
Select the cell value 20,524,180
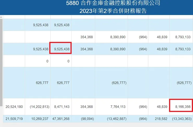click(x=14, y=107)
